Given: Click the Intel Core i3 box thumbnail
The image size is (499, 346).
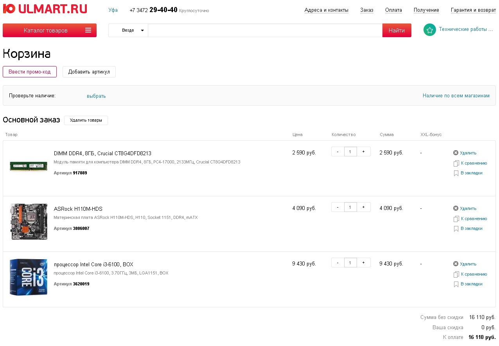Looking at the screenshot, I should (x=29, y=277).
